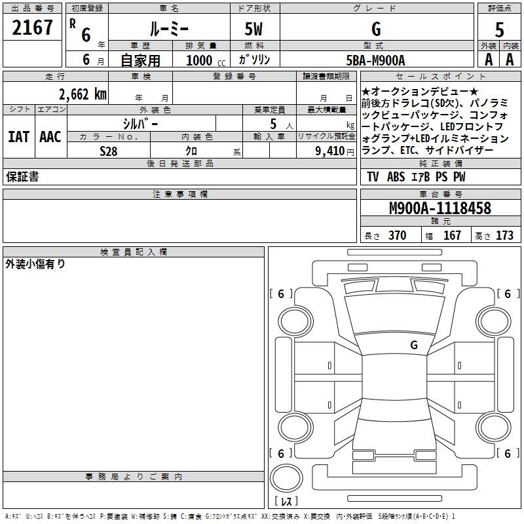The width and height of the screenshot is (524, 524).
Task: Click the セールスポイント header
Action: tap(440, 77)
